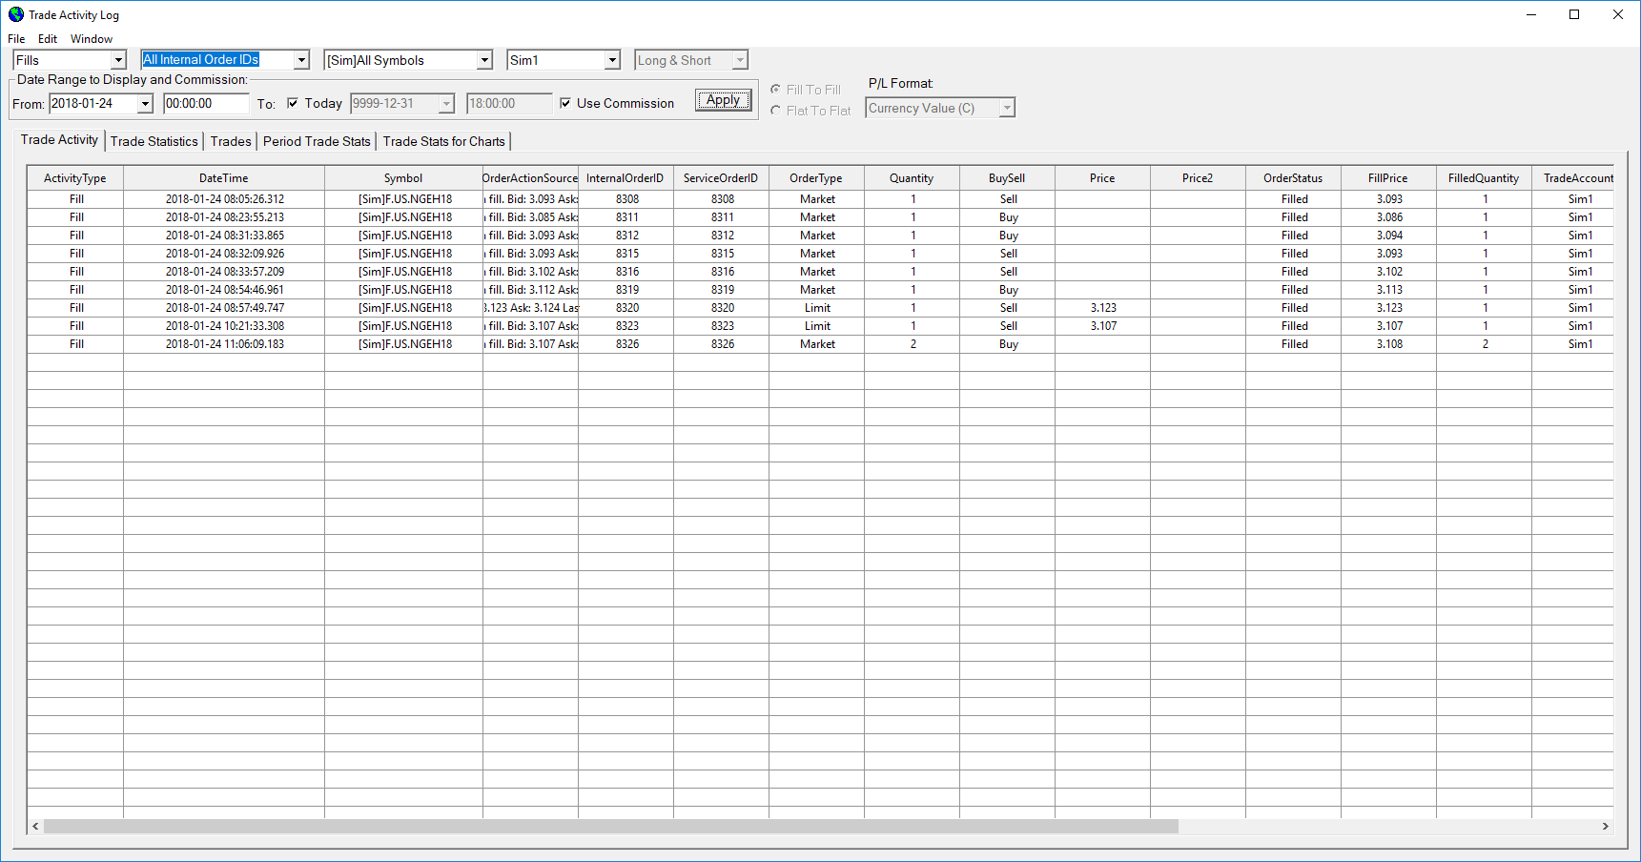
Task: Switch to the Period Trade Stats tab
Action: click(317, 141)
